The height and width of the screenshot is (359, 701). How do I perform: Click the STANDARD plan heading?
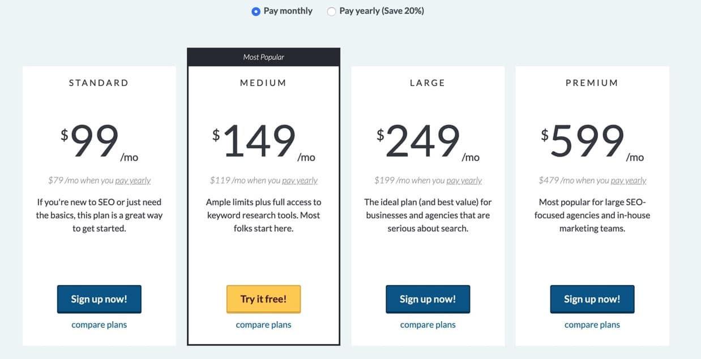pos(99,83)
